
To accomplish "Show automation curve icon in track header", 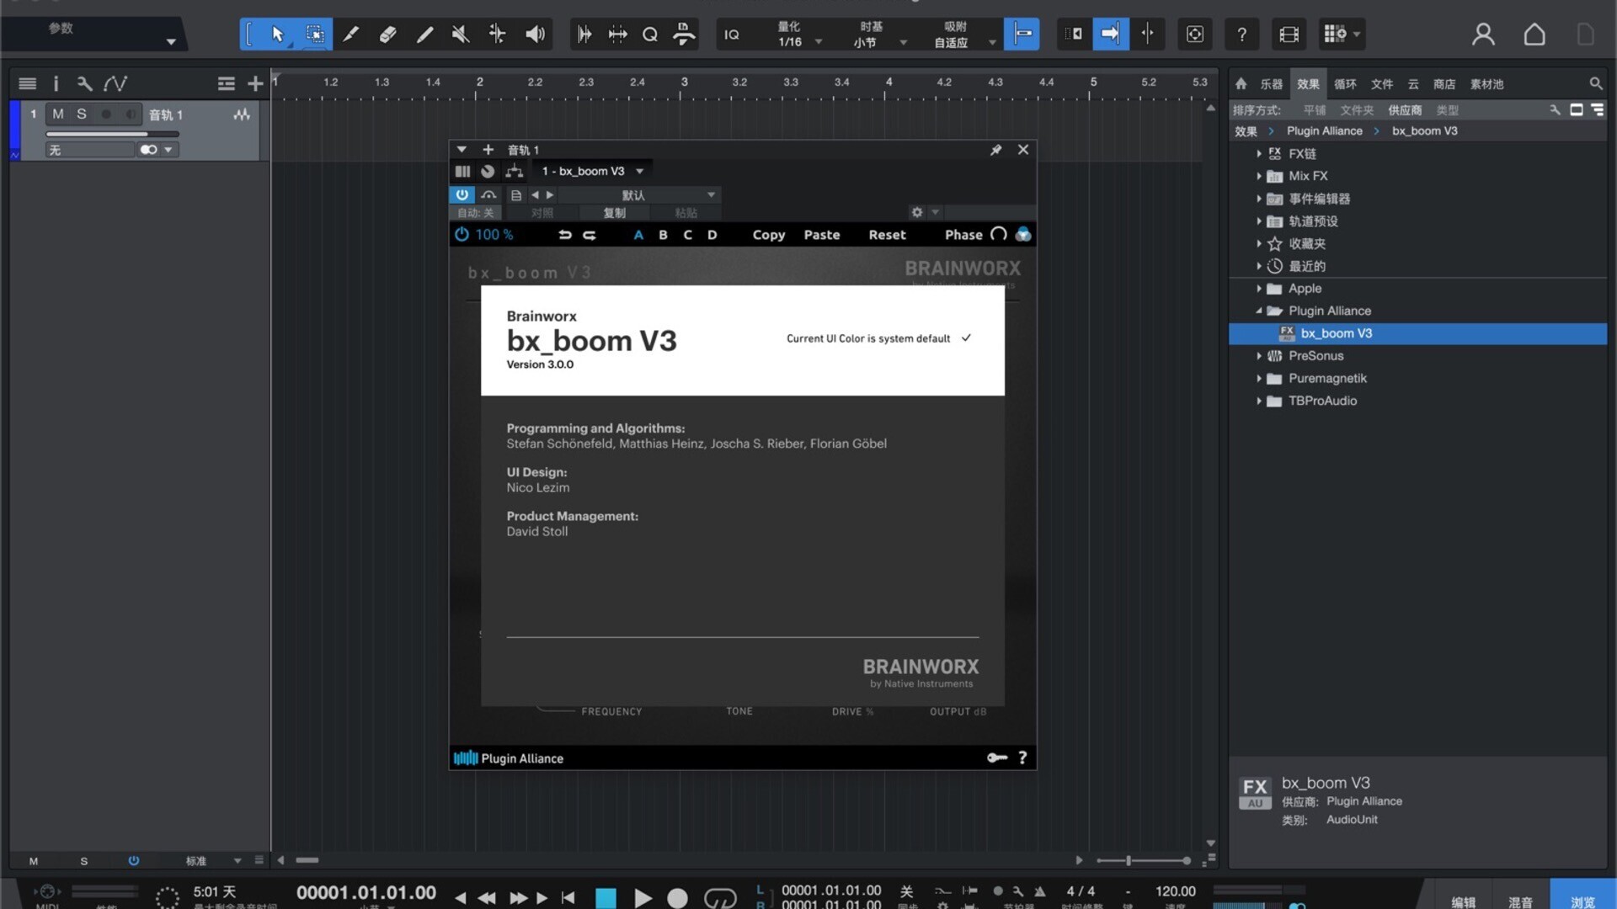I will coord(115,83).
